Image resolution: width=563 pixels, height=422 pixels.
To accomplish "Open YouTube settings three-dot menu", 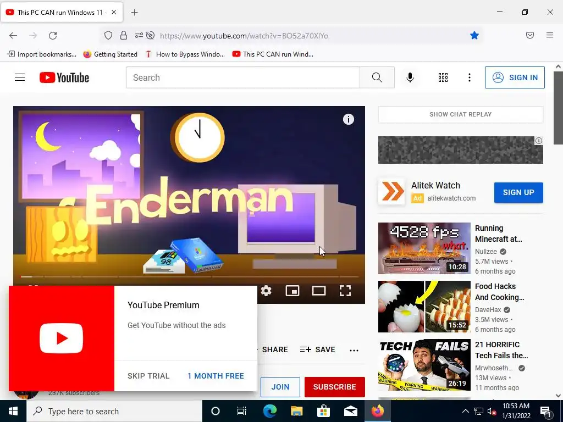I will click(x=470, y=77).
